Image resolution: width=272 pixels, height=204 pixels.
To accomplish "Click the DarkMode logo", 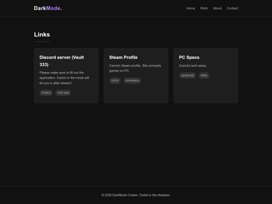I will [x=48, y=8].
